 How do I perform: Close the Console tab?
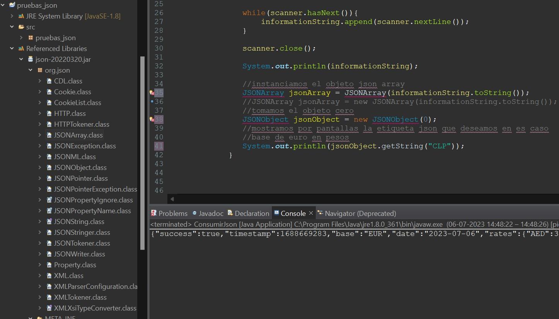pyautogui.click(x=310, y=213)
